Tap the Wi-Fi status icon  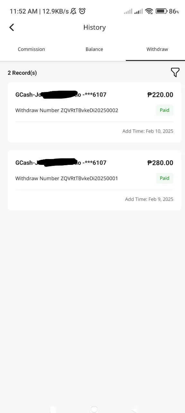coord(149,11)
